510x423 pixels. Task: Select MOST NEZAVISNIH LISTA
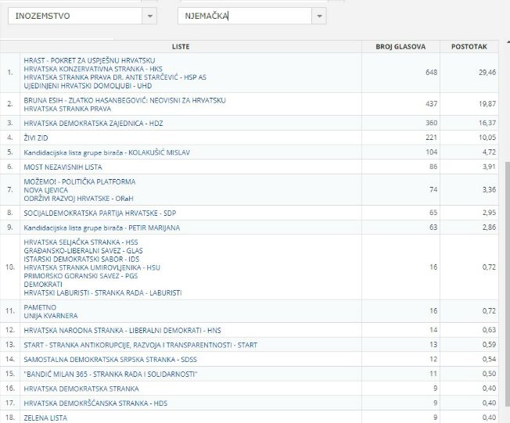(63, 167)
